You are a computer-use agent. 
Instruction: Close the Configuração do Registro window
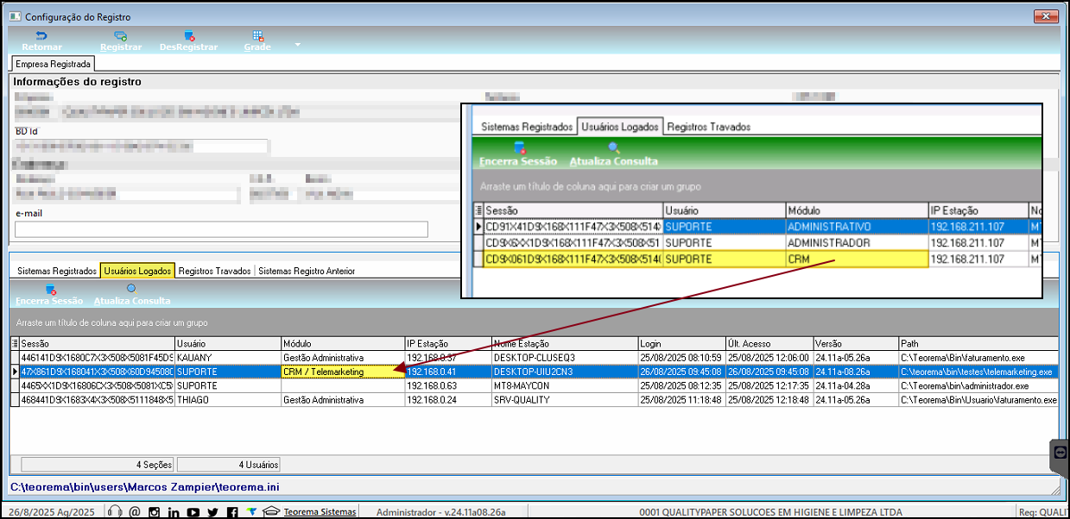point(1045,16)
